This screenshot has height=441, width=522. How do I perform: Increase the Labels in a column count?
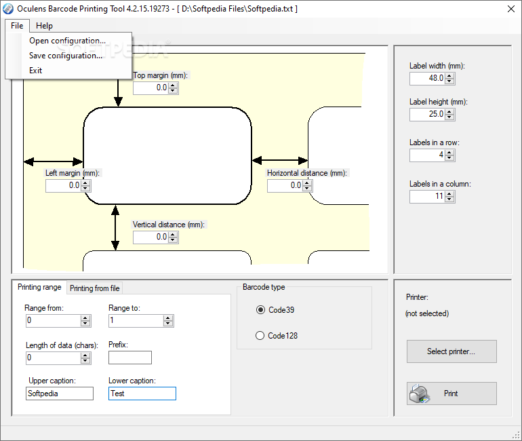tap(449, 194)
